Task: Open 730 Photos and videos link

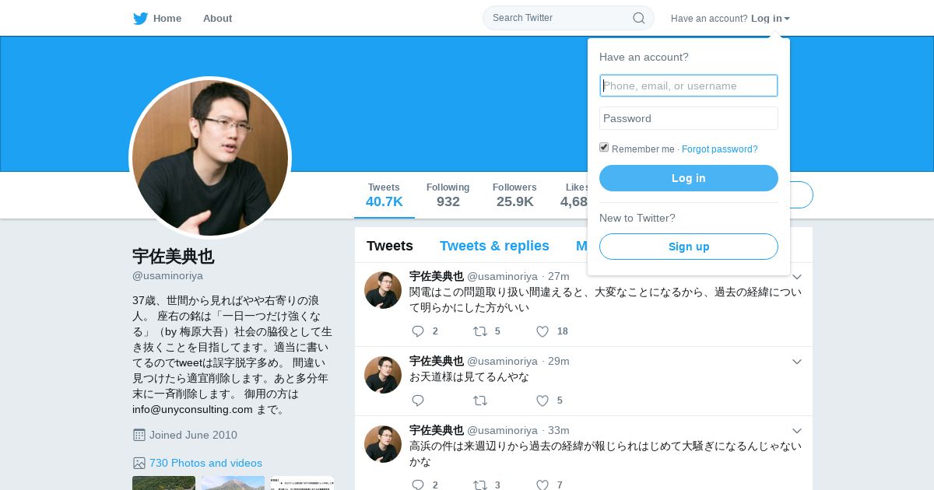Action: point(205,463)
